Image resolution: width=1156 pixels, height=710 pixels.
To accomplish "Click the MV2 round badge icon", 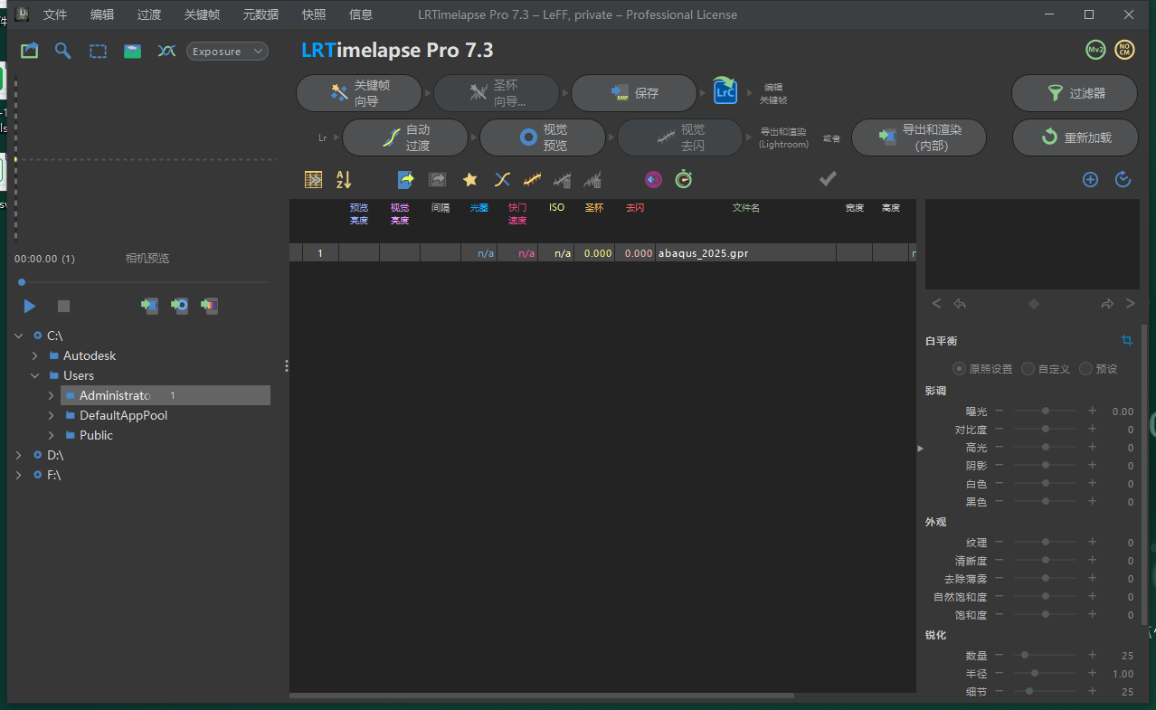I will click(1095, 50).
